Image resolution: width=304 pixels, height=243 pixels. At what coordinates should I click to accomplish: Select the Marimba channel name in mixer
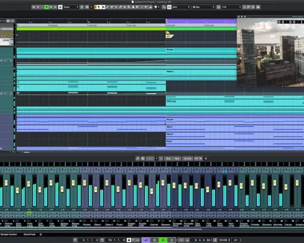[x=278, y=225]
